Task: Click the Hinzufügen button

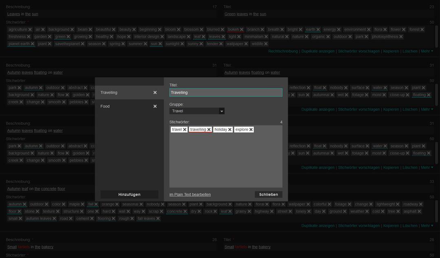Action: pos(129,194)
